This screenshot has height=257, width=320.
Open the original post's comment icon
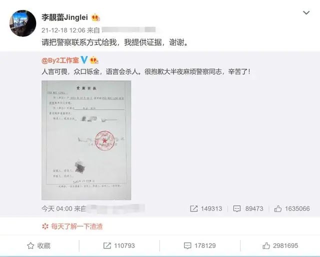(236, 208)
